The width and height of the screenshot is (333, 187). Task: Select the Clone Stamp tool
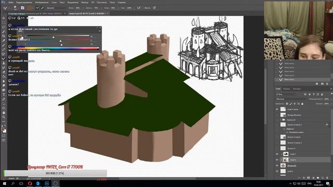point(4,63)
